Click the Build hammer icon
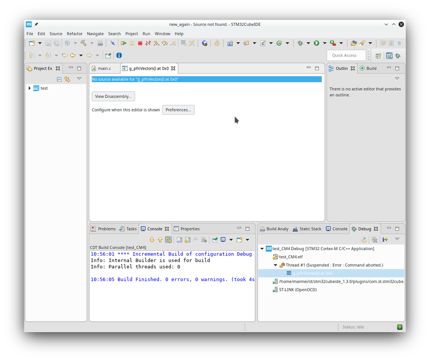430x361 pixels. (x=84, y=43)
